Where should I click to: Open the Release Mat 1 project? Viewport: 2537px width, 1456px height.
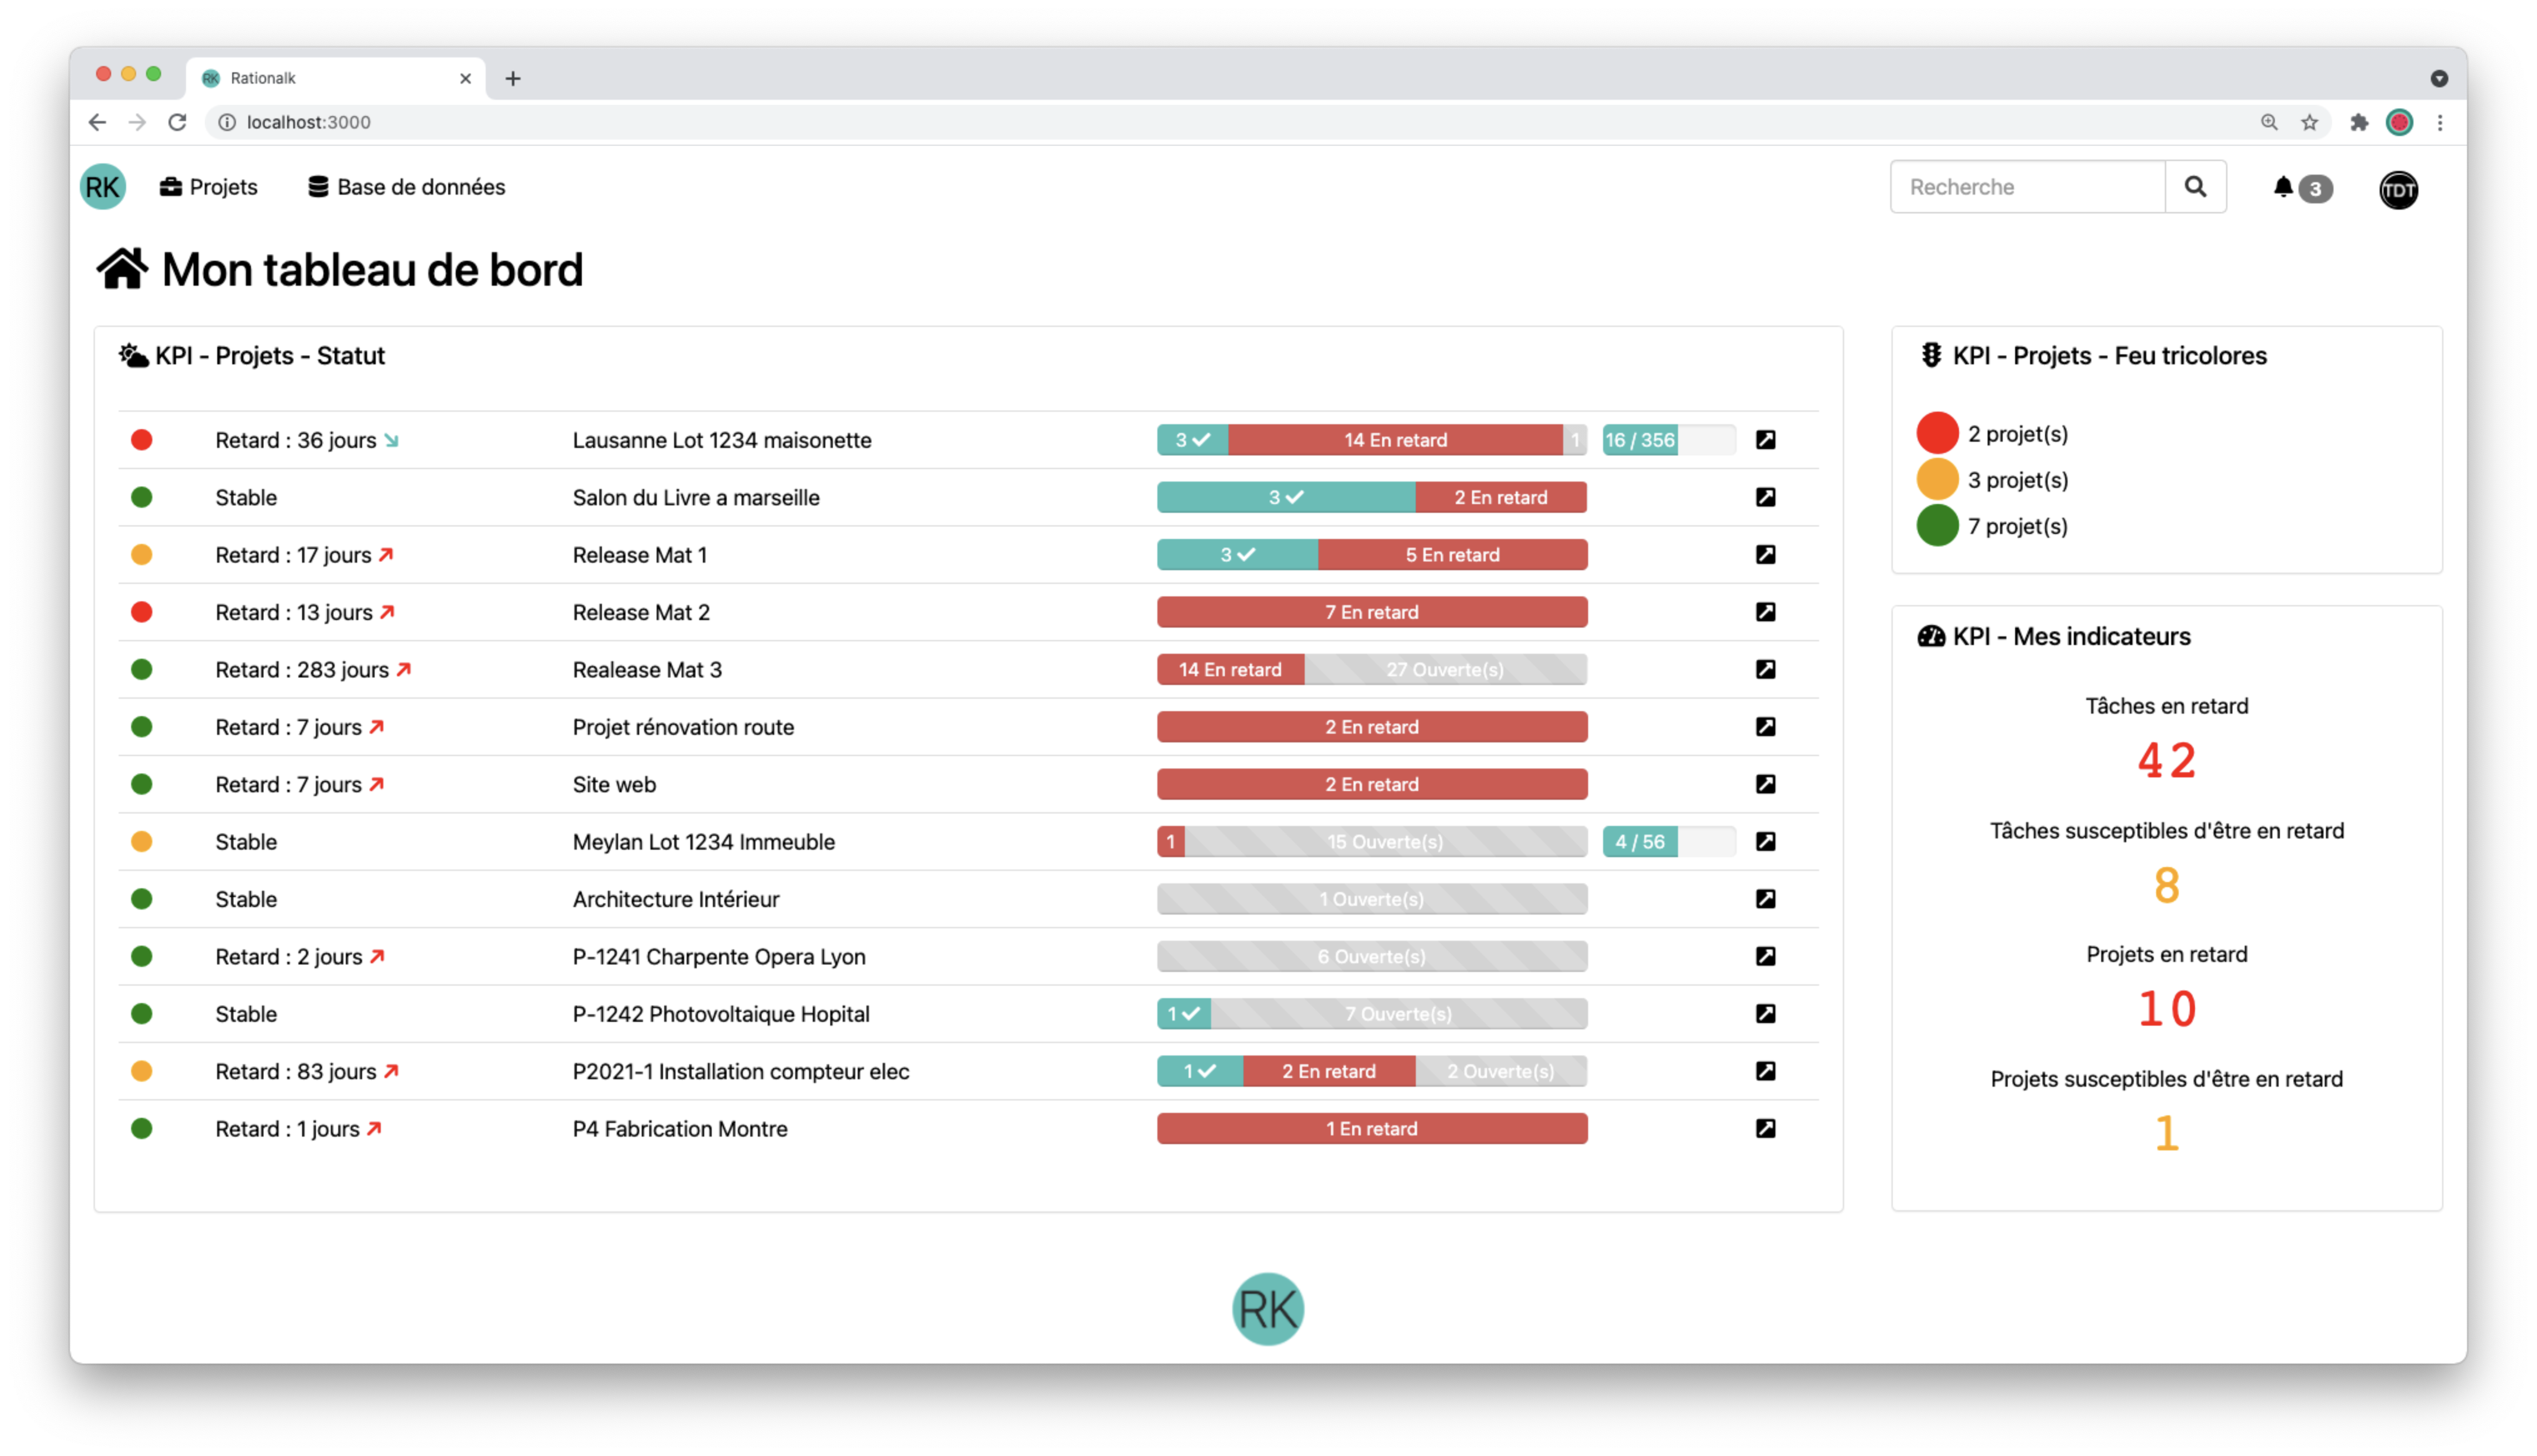[639, 554]
